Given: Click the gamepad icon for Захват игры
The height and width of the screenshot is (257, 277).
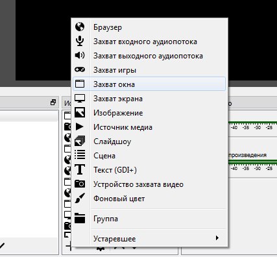Looking at the screenshot, I should (80, 69).
